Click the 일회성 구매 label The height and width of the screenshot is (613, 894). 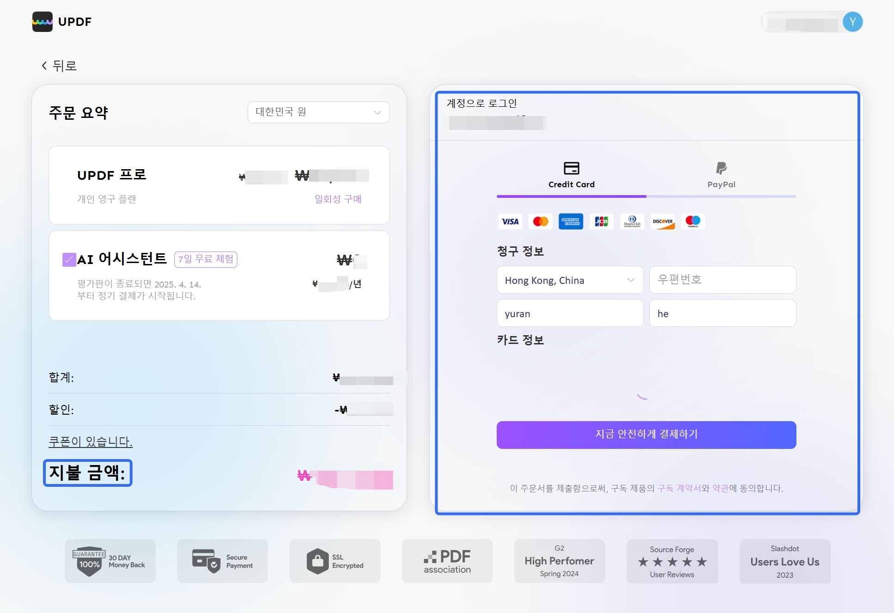click(x=338, y=199)
